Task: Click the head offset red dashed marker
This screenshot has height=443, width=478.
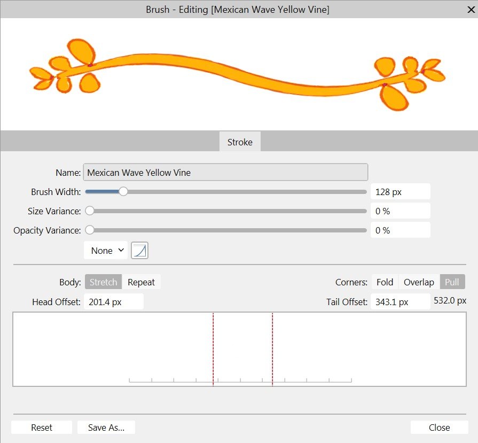Action: [214, 349]
